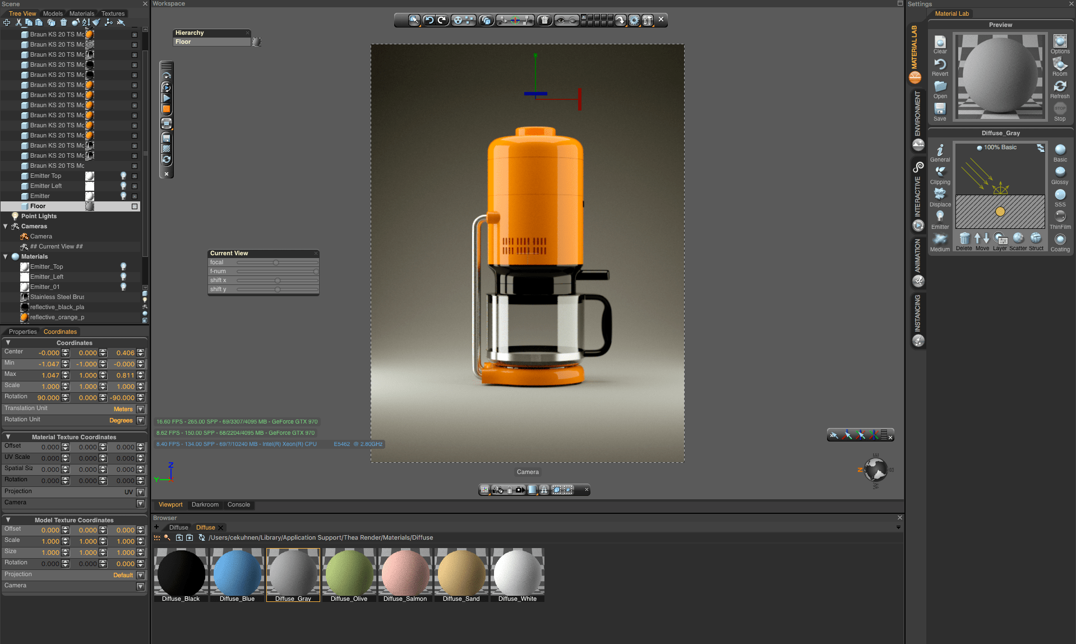Open the Struct layer panel
The height and width of the screenshot is (644, 1076).
pyautogui.click(x=1036, y=241)
